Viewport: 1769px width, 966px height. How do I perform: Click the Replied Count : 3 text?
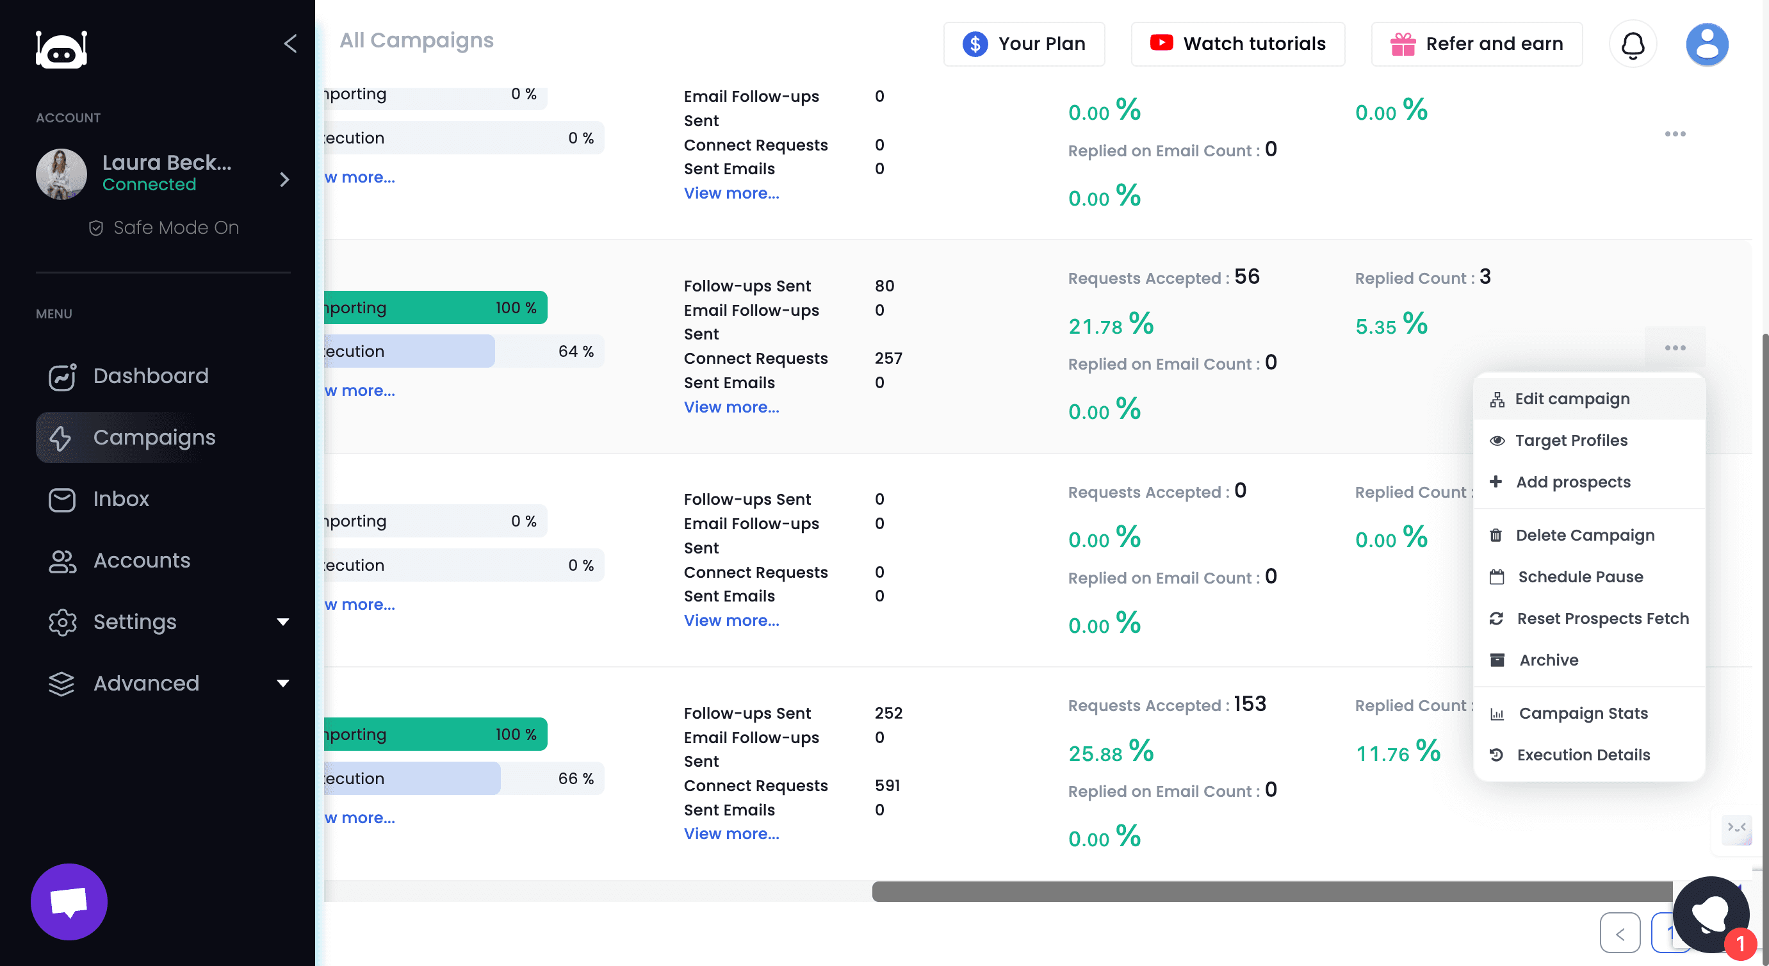1423,277
